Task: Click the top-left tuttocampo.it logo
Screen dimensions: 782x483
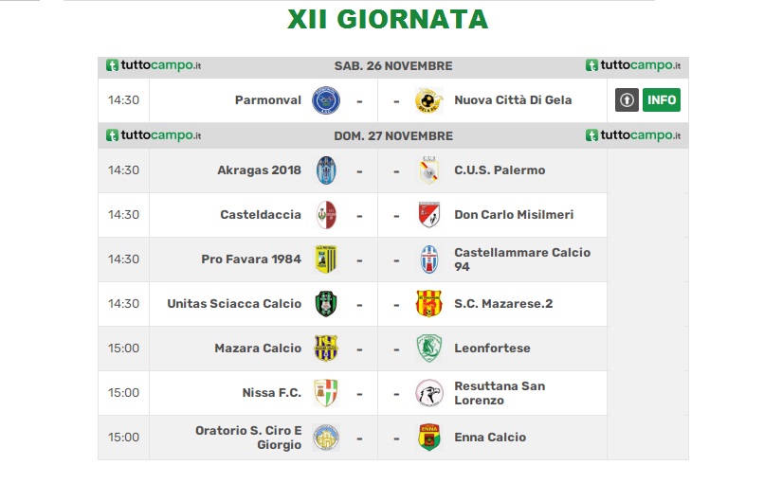Action: (x=154, y=65)
